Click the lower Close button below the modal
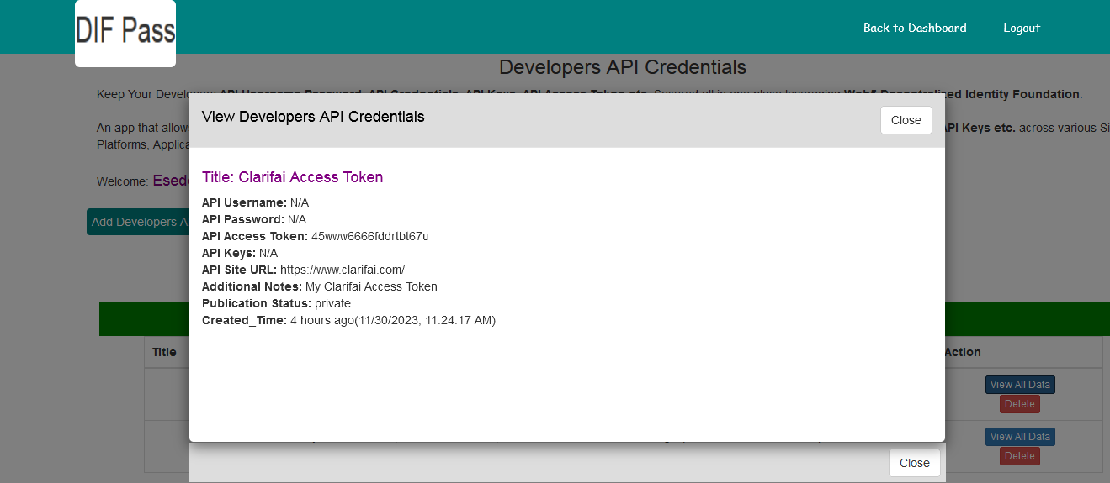The width and height of the screenshot is (1110, 483). (915, 463)
